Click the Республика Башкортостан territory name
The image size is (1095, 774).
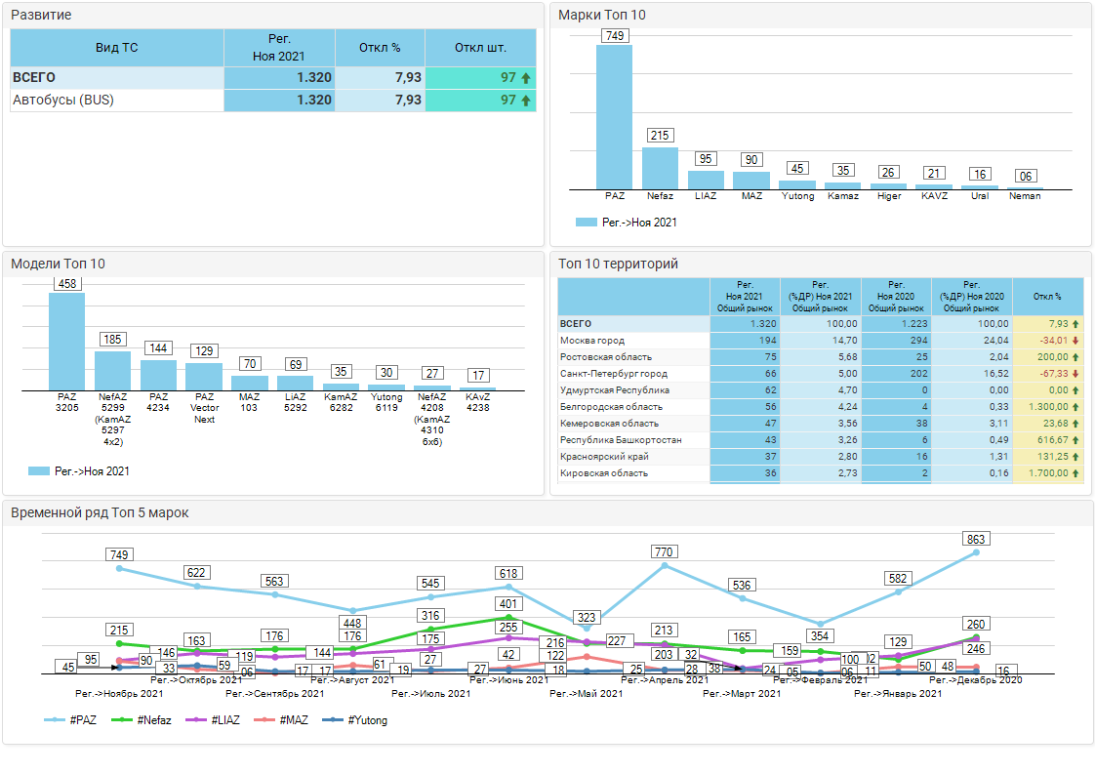[621, 440]
